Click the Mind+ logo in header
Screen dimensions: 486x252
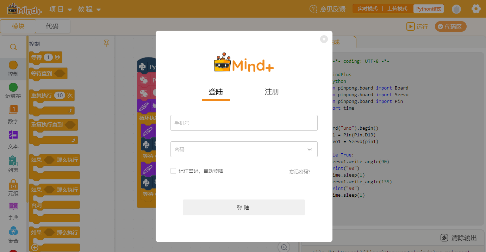tap(24, 9)
